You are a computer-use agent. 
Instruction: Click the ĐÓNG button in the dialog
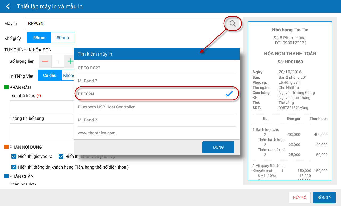[218, 147]
